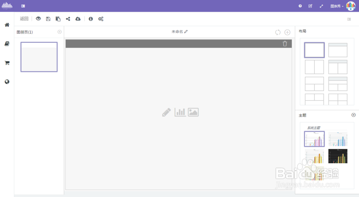This screenshot has width=359, height=197.
Task: Go to Home in left sidebar
Action: (x=7, y=25)
